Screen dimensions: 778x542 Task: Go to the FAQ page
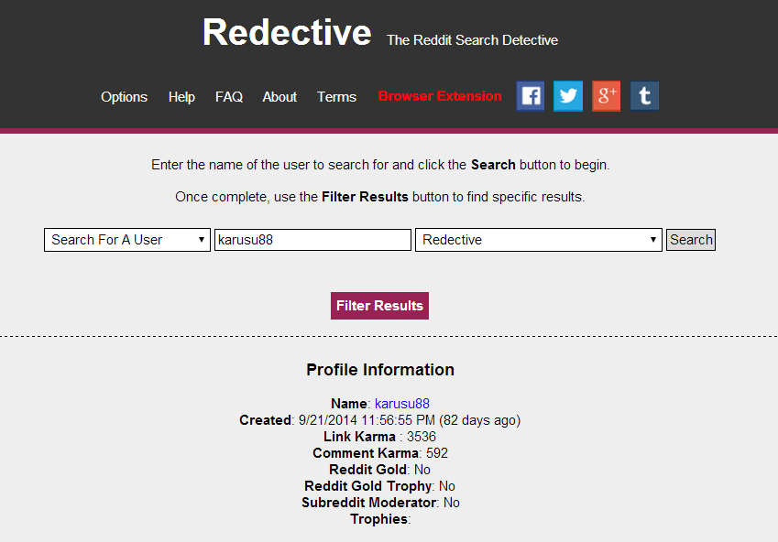tap(229, 97)
